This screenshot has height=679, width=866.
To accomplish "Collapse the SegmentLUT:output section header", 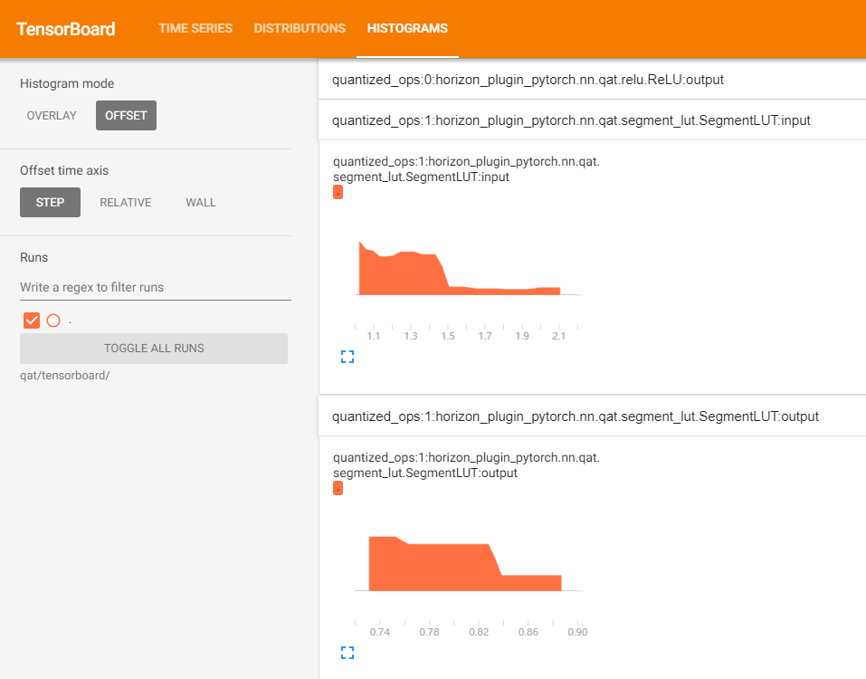I will 576,416.
